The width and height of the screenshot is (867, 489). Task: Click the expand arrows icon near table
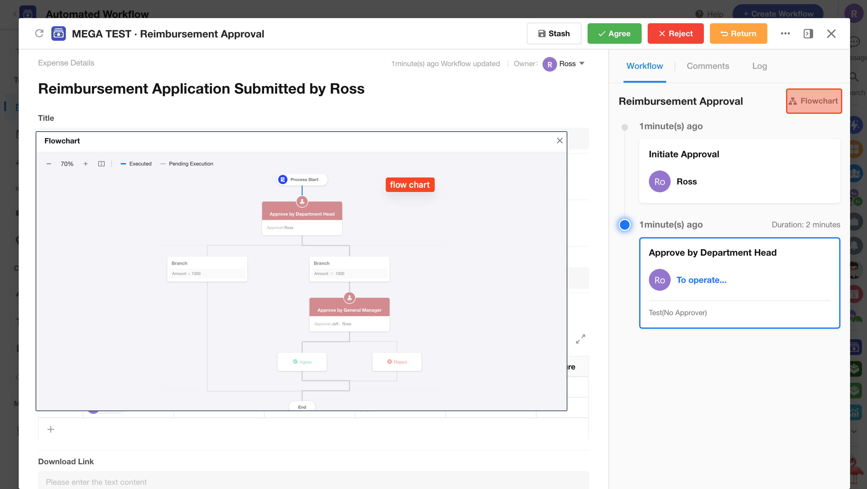580,339
